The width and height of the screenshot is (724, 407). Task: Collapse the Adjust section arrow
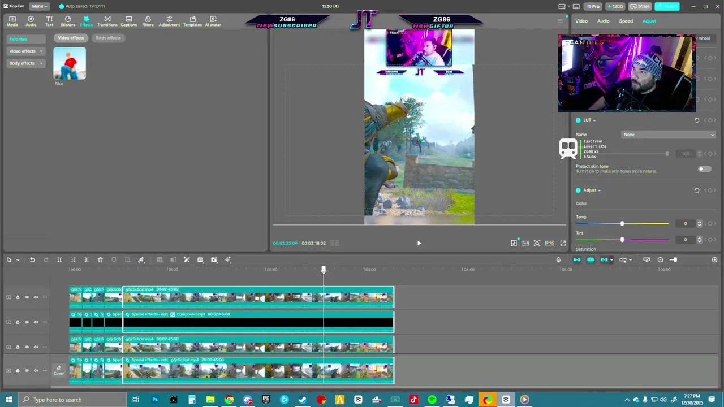tap(599, 190)
